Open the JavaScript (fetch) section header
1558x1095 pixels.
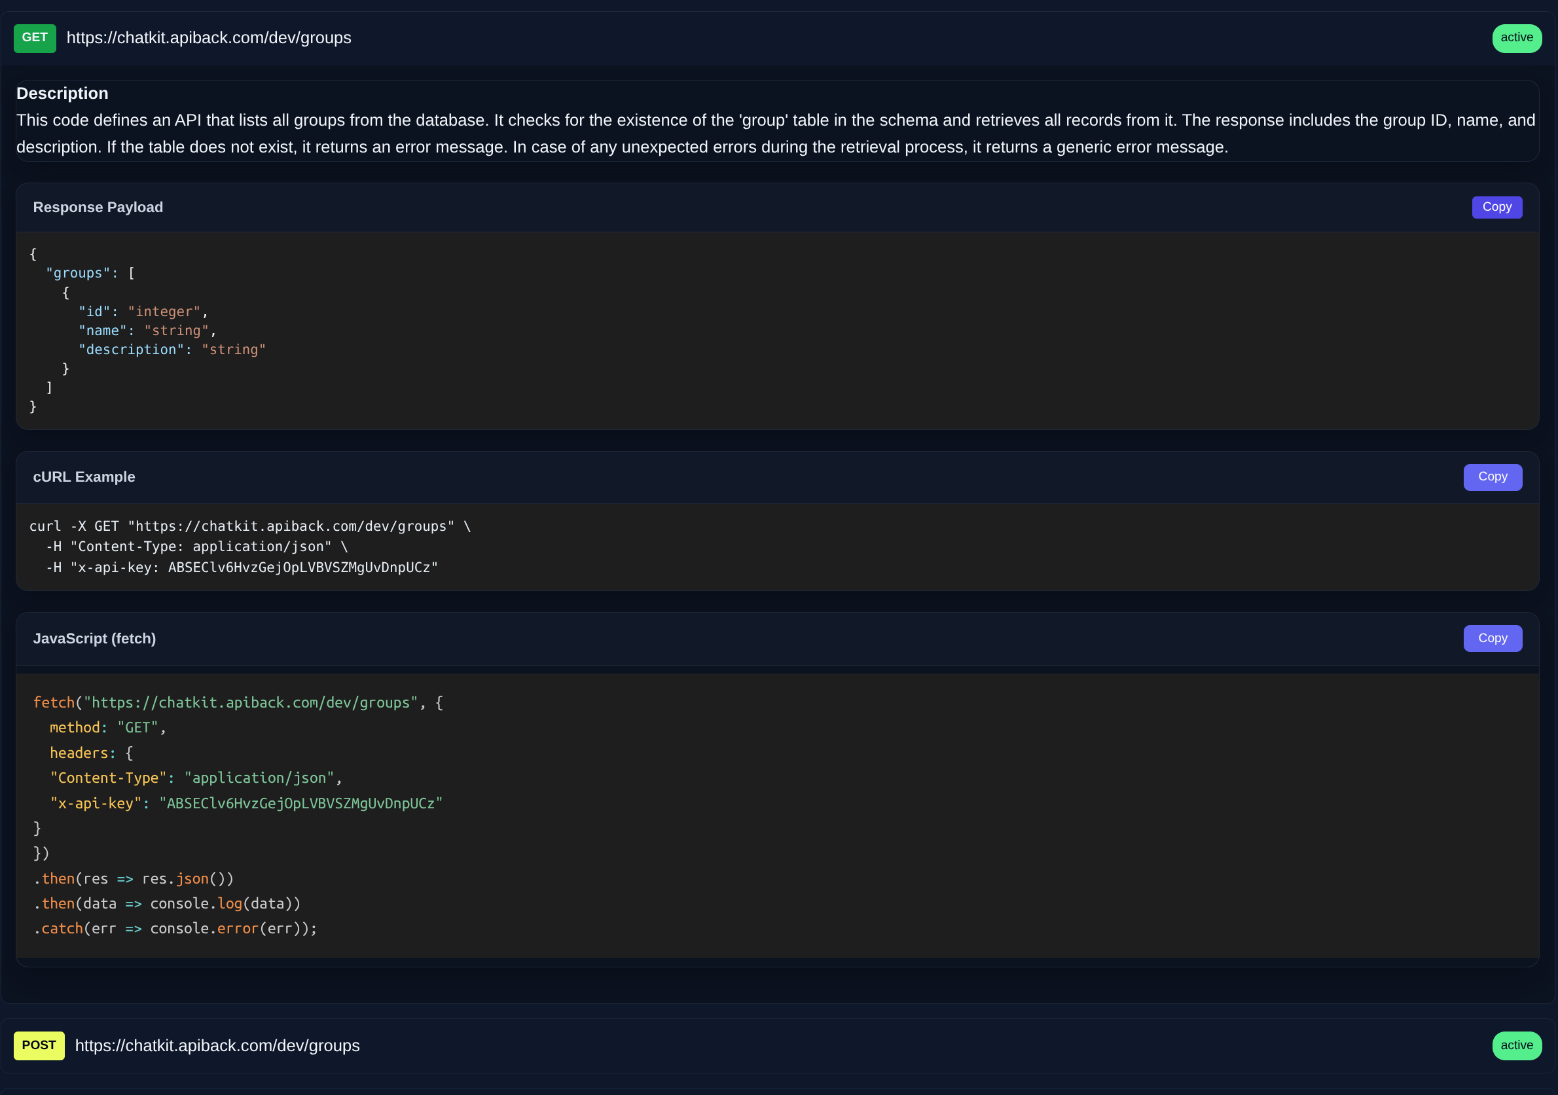click(94, 637)
